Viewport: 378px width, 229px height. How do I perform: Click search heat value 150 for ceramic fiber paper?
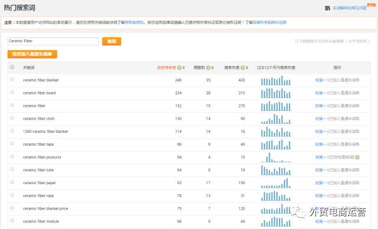pos(242,183)
